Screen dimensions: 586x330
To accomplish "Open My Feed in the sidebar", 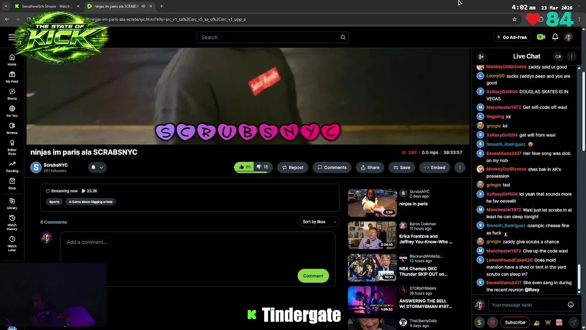I will pos(12,77).
